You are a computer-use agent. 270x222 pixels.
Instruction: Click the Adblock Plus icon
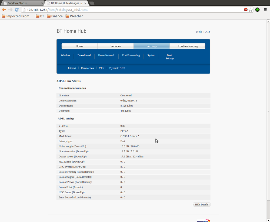tap(246, 10)
